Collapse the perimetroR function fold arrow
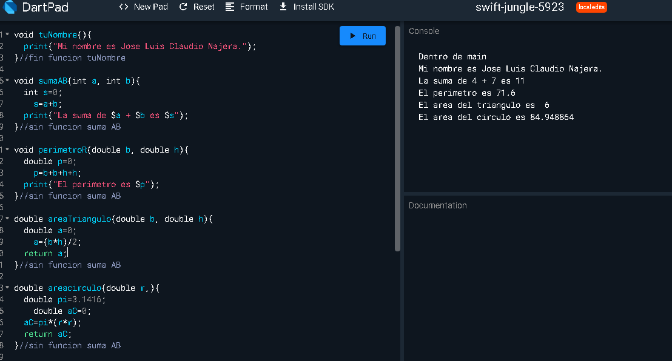The image size is (672, 361). 7,149
